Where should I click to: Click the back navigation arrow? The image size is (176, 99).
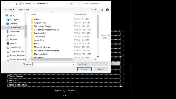tap(4, 4)
